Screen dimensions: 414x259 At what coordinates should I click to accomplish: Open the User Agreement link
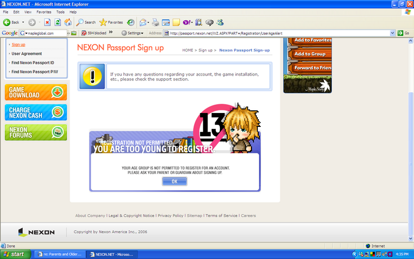[27, 54]
